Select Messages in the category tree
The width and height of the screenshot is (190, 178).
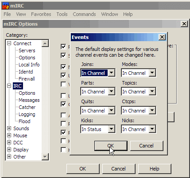click(29, 100)
